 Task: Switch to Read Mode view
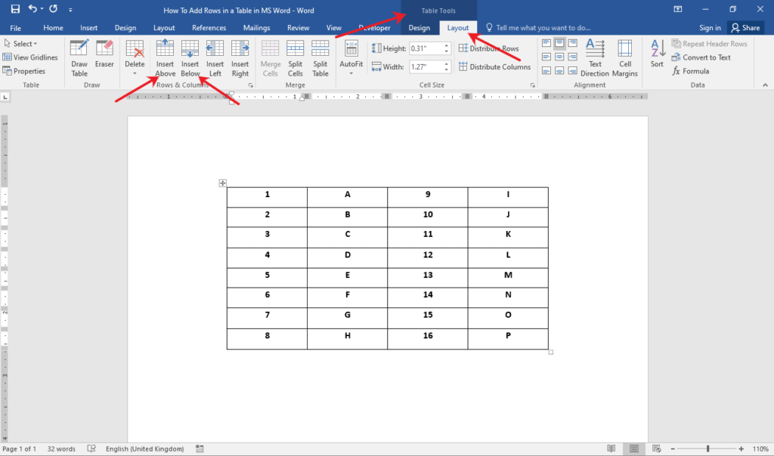(611, 448)
